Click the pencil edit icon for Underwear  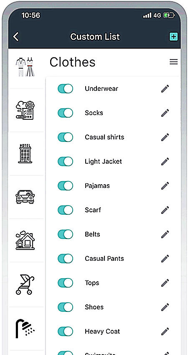click(165, 88)
